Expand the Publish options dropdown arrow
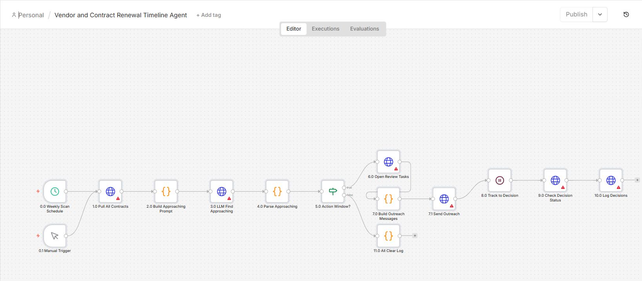 tap(600, 15)
